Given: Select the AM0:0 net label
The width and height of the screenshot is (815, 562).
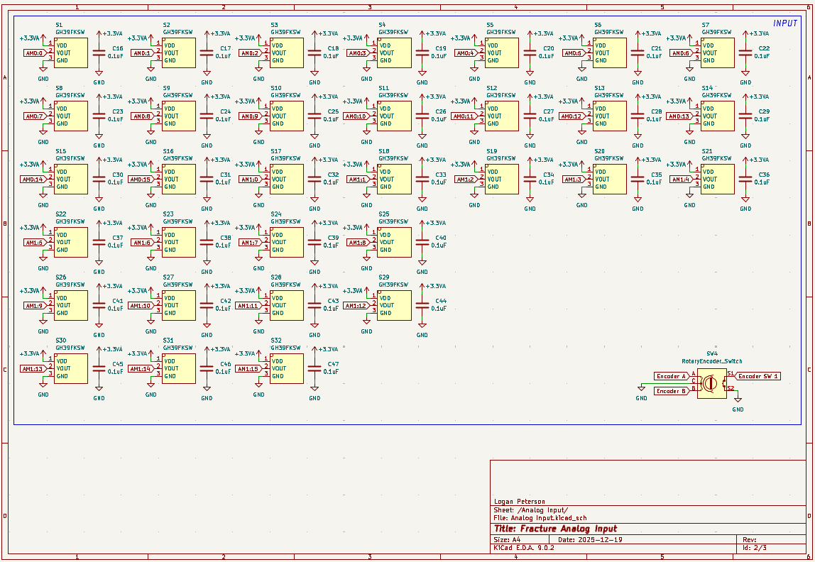Looking at the screenshot, I should pos(34,53).
